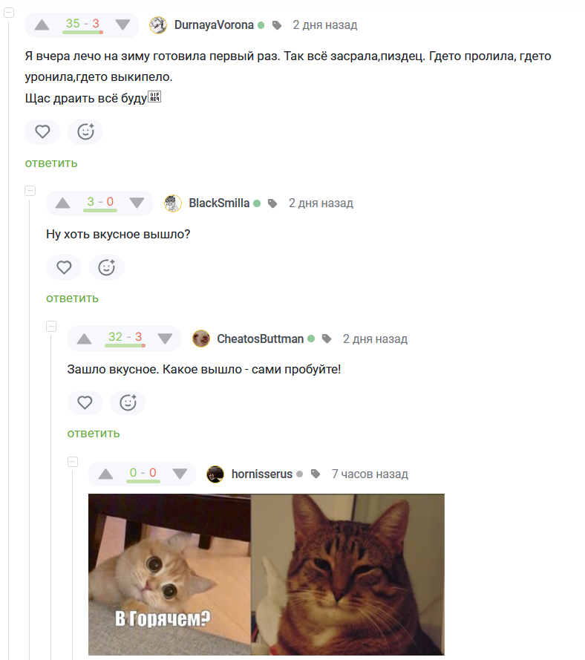Open CheatosButtman's profile by username
This screenshot has height=660, width=585.
[x=260, y=339]
